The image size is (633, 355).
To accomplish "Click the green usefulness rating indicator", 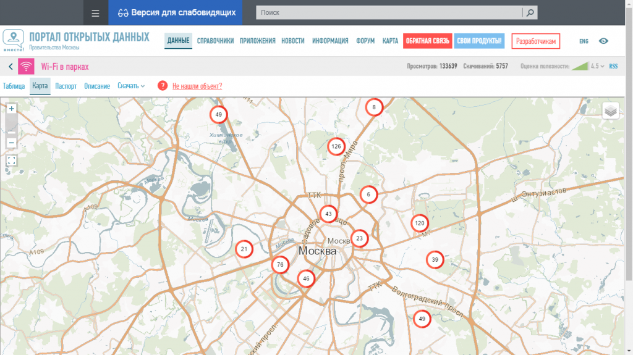I will pos(580,66).
